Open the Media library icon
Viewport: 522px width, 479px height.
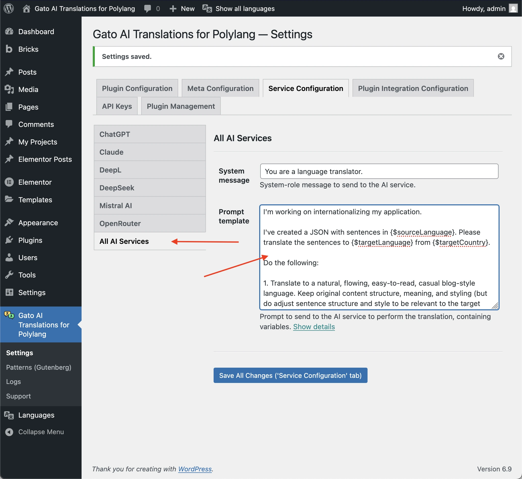(x=10, y=89)
